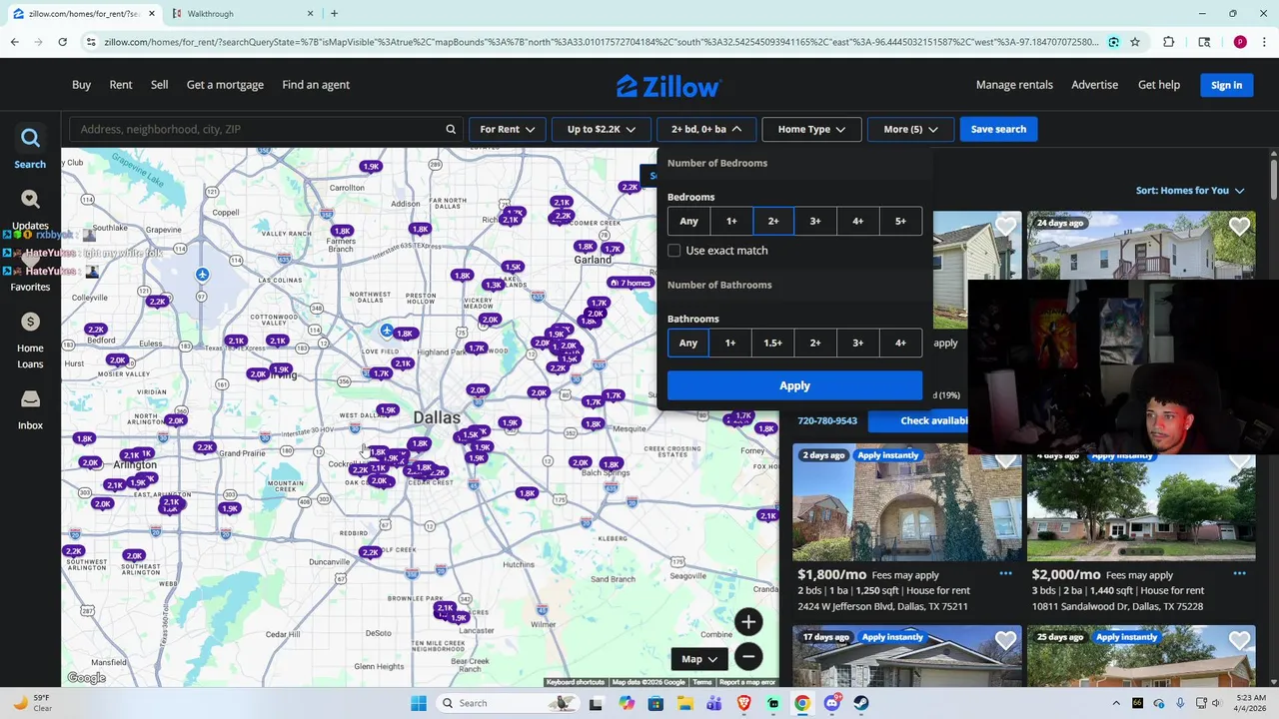This screenshot has height=719, width=1279.
Task: Open the Sell menu
Action: [159, 85]
